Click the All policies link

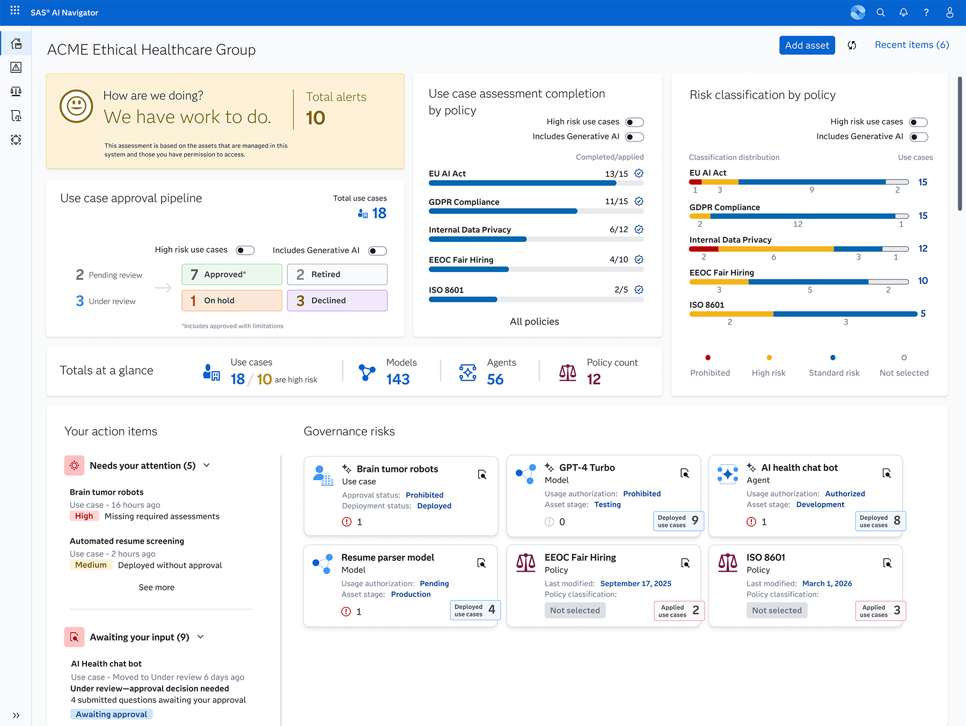[535, 322]
